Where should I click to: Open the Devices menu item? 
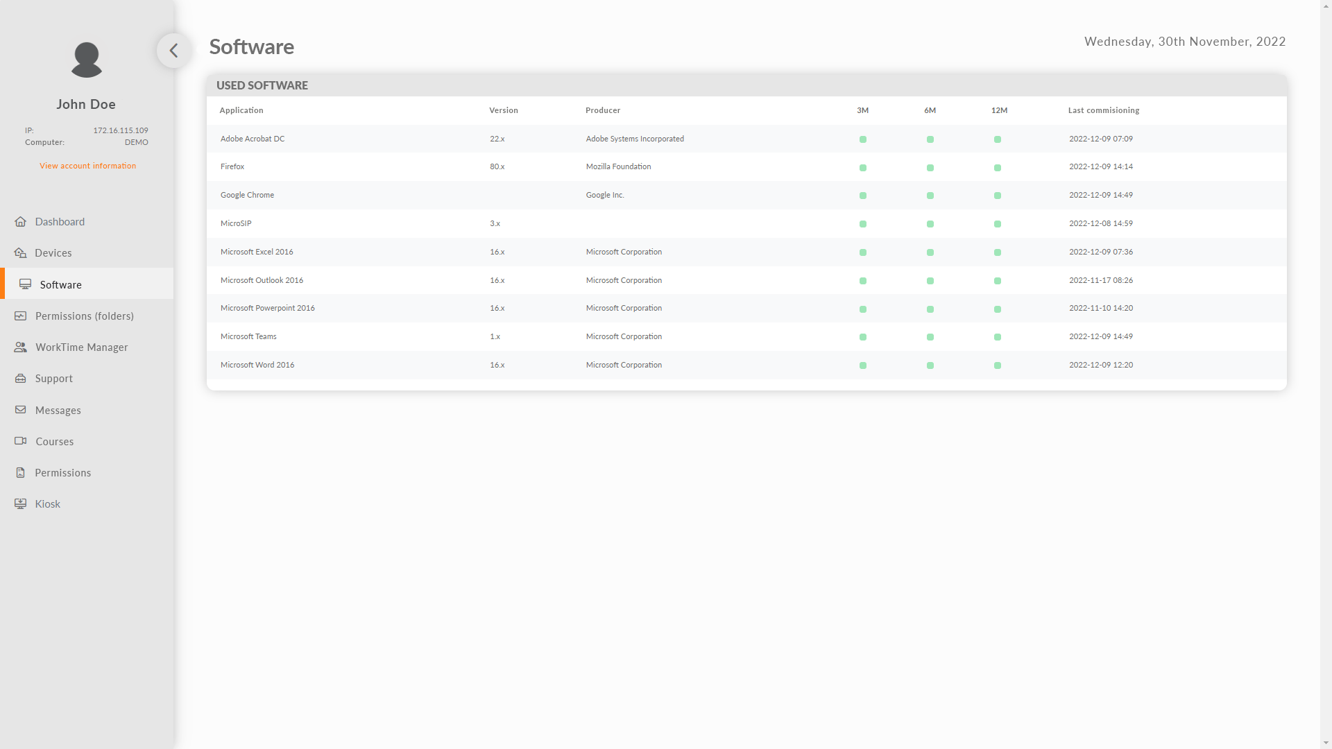click(87, 253)
